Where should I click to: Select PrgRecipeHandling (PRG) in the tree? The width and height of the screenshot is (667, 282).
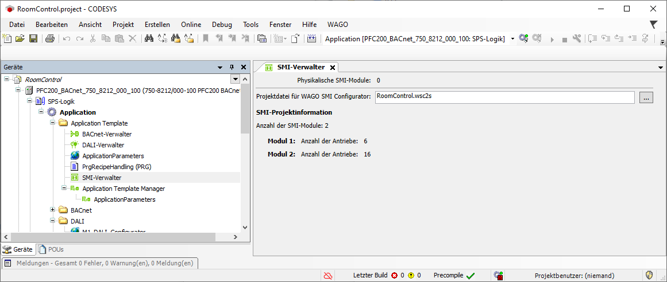pyautogui.click(x=117, y=166)
